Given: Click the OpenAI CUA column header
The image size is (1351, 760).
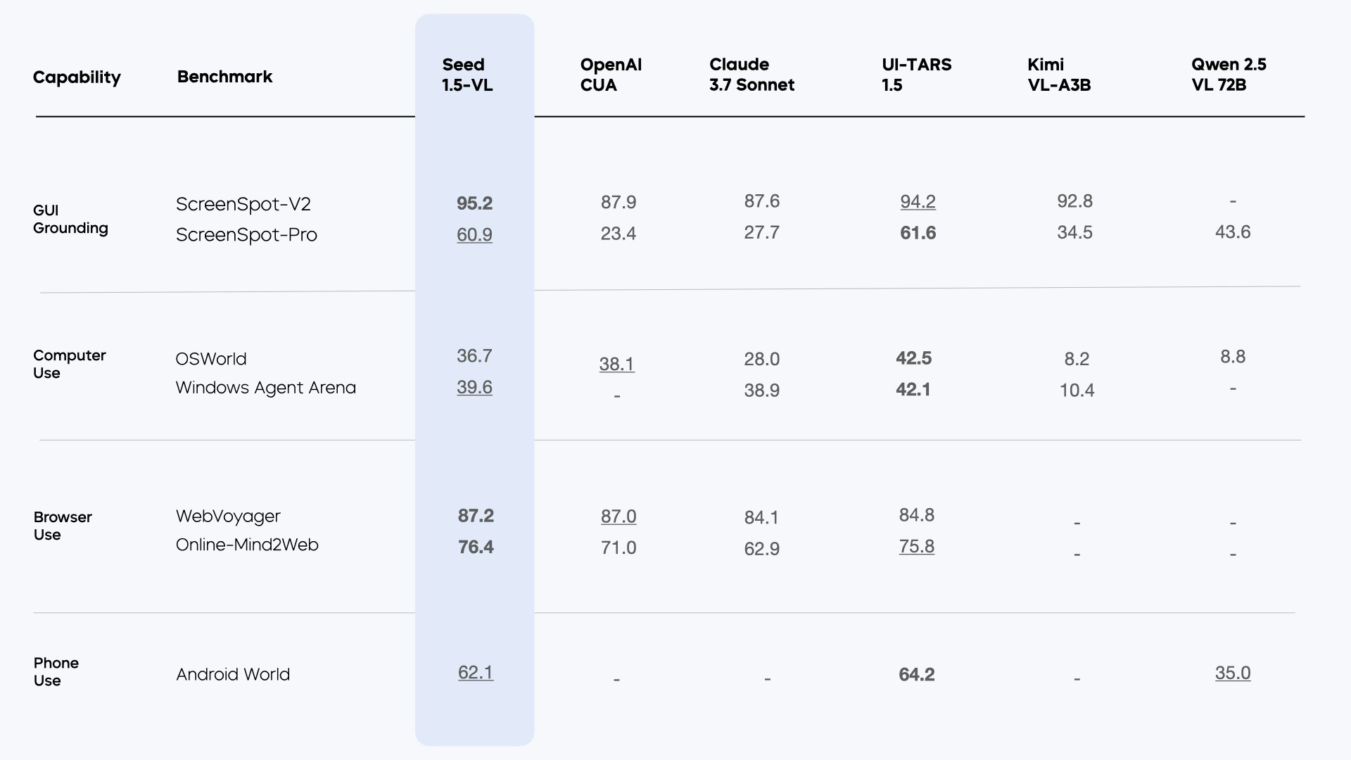Looking at the screenshot, I should 610,75.
